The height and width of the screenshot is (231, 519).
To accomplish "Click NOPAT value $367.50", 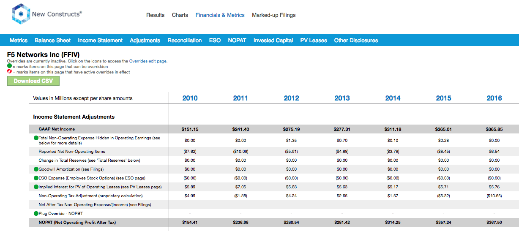I will click(x=494, y=223).
